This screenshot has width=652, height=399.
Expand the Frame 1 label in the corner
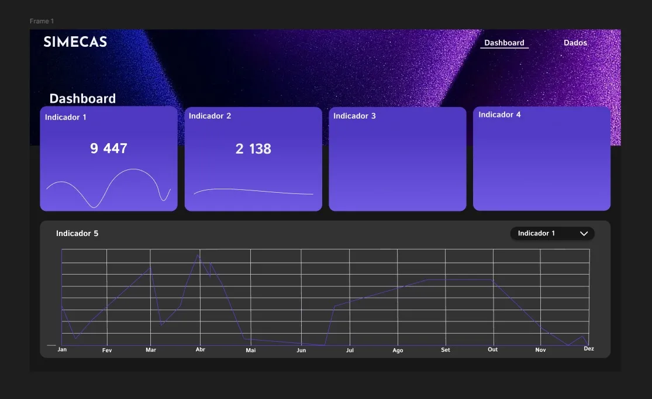coord(41,21)
